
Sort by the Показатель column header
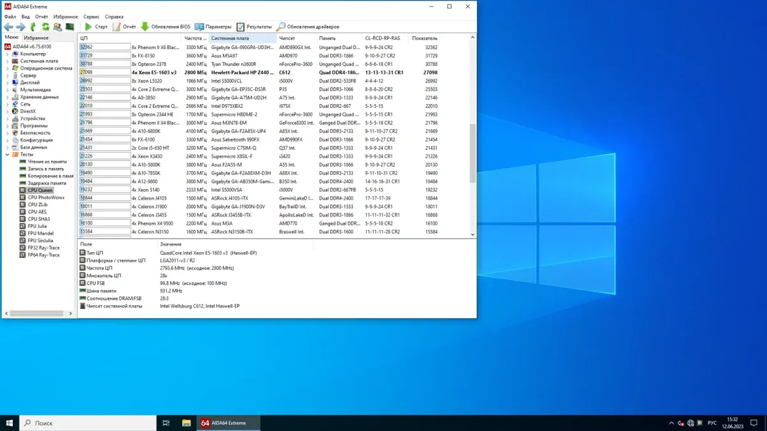click(x=425, y=38)
